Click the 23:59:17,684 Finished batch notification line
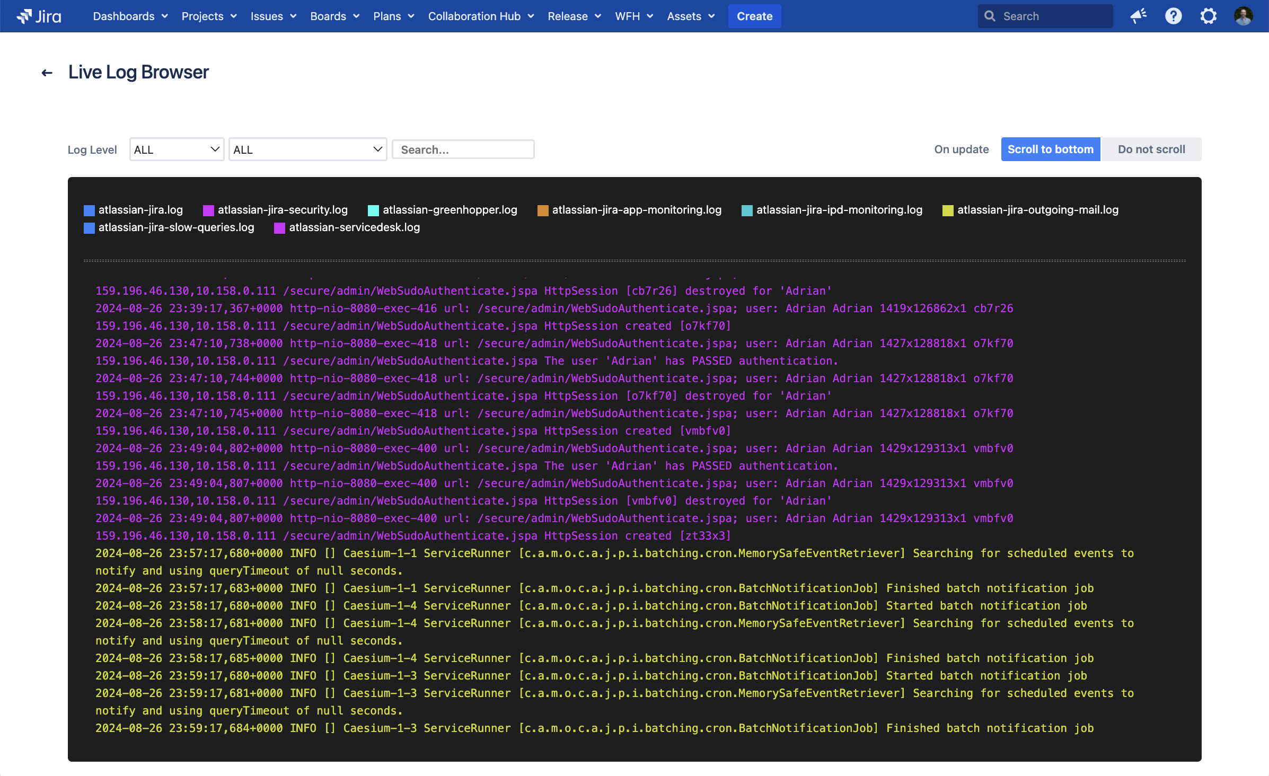The image size is (1269, 776). 594,728
